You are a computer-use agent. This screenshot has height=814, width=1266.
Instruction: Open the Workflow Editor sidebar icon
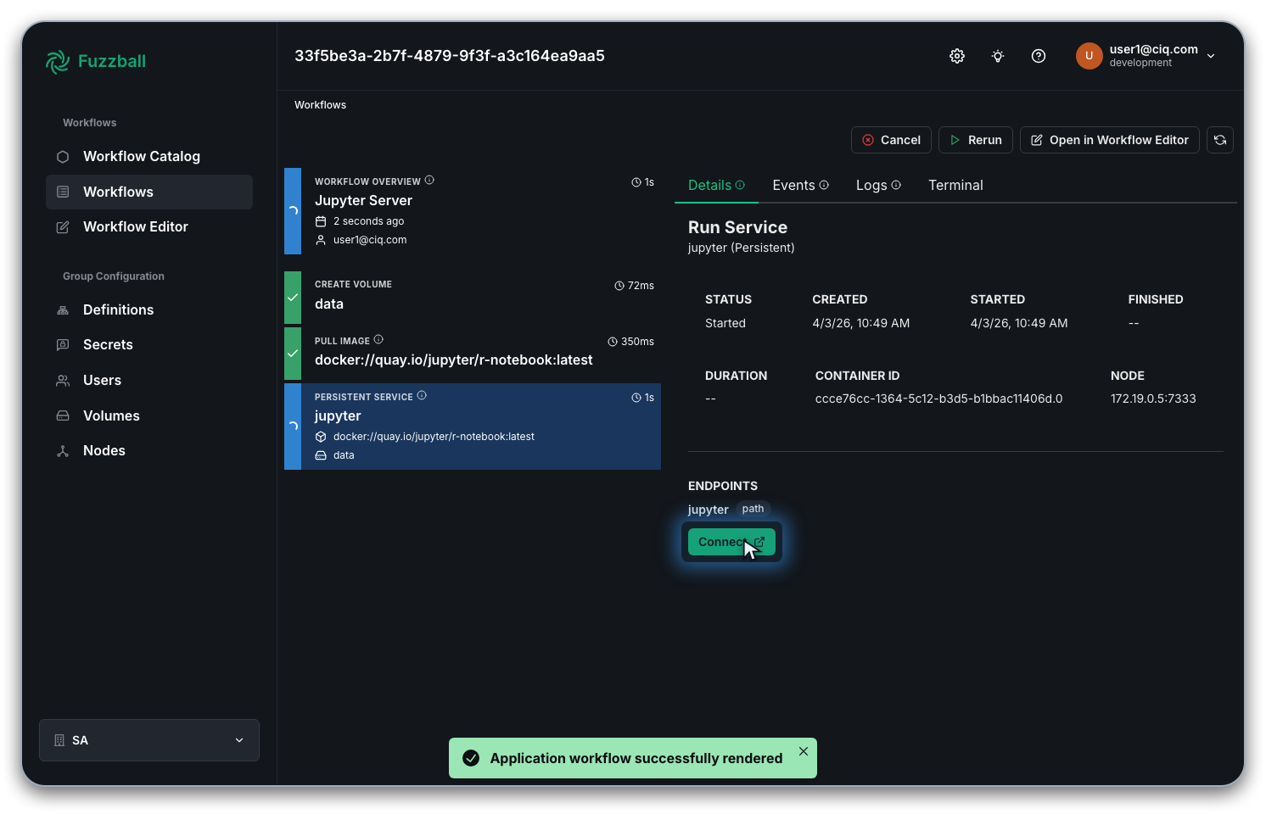[x=62, y=226]
